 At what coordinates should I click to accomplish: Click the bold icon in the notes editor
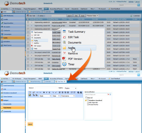click(44, 92)
